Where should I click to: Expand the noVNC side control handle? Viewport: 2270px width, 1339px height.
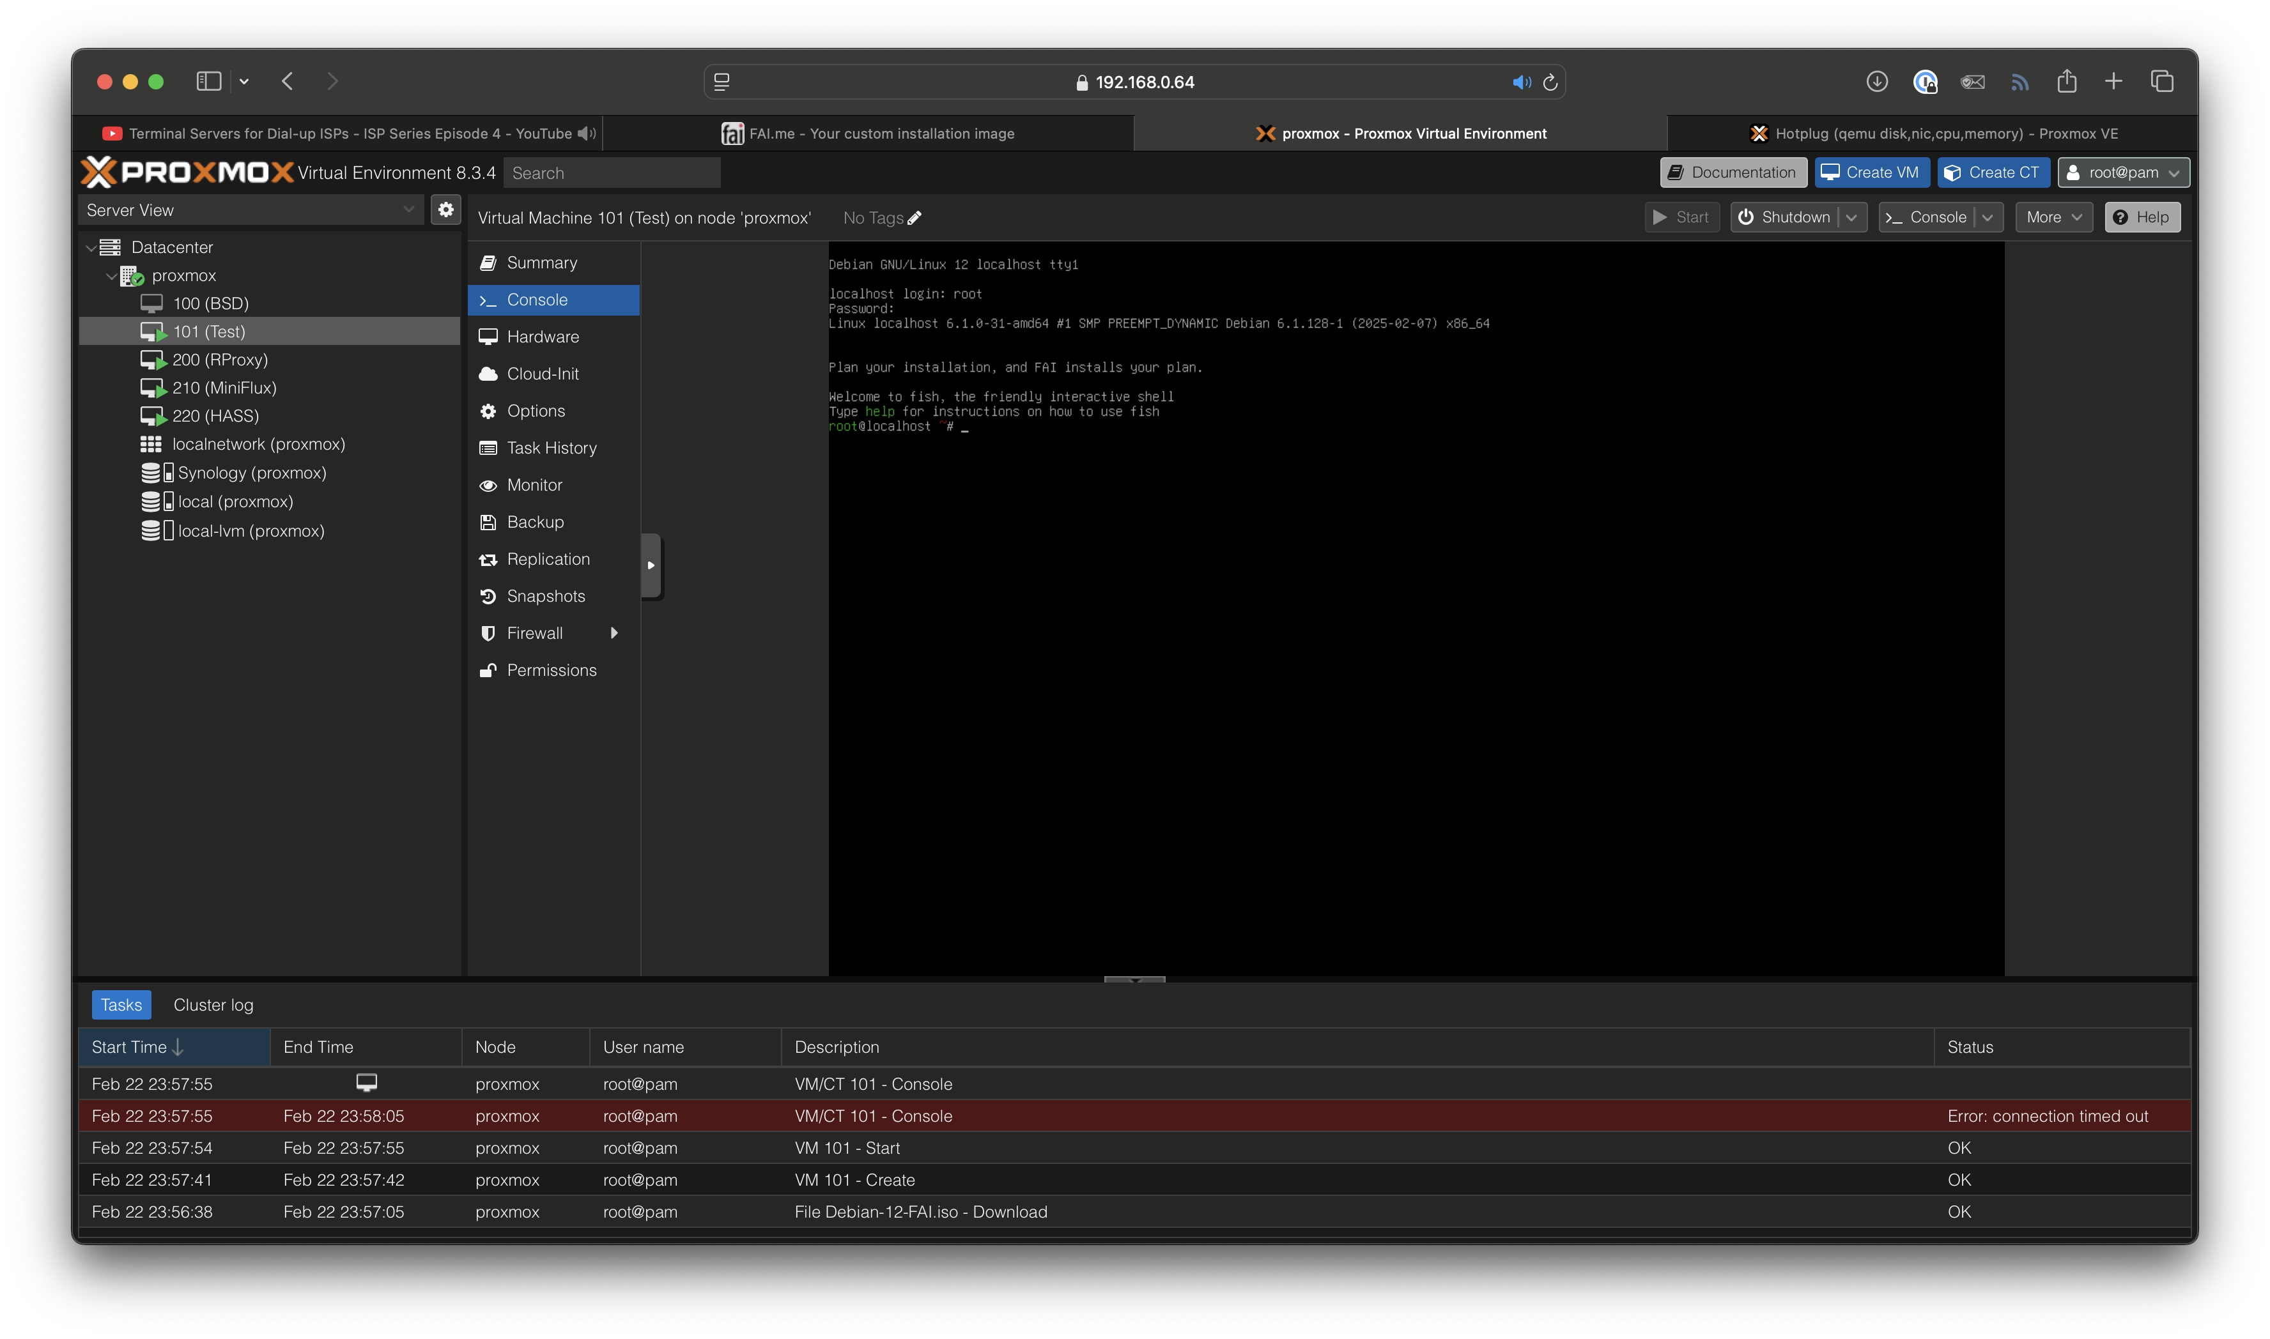point(651,566)
